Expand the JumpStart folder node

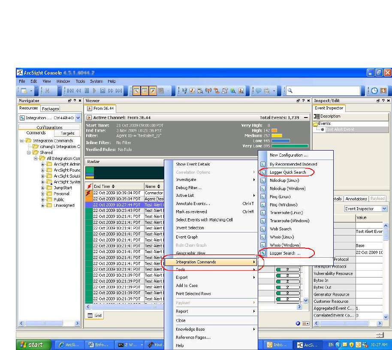(43, 188)
